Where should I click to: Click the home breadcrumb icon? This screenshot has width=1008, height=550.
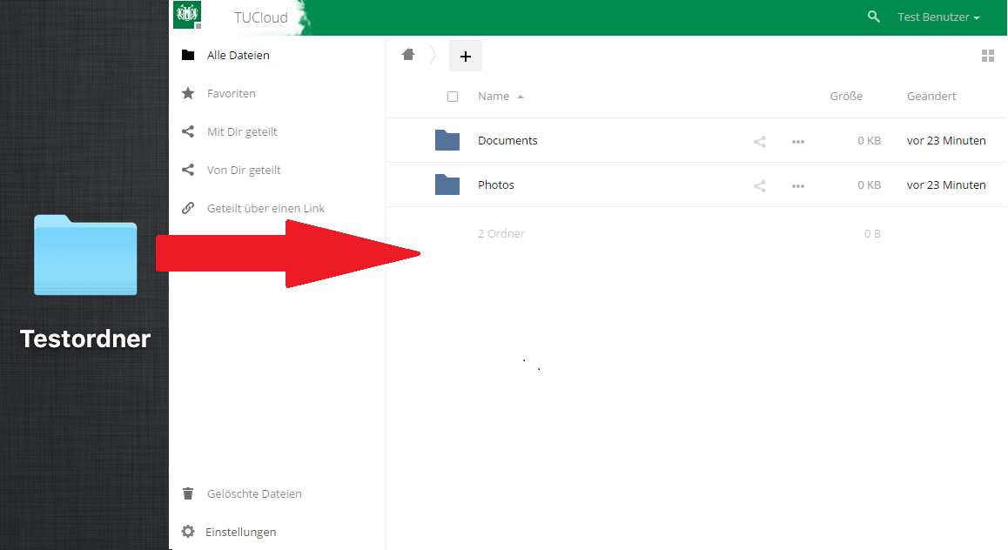408,55
